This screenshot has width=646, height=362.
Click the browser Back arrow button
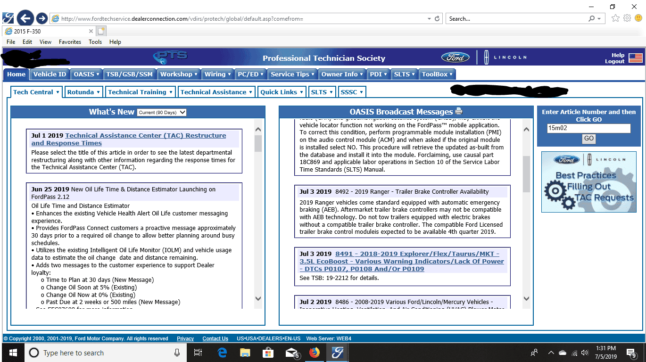(x=25, y=18)
